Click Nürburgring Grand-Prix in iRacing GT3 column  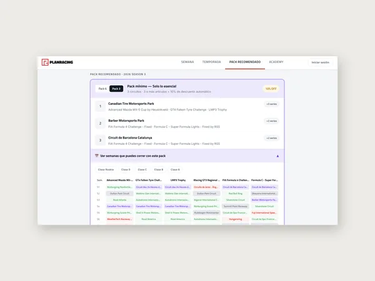[206, 206]
